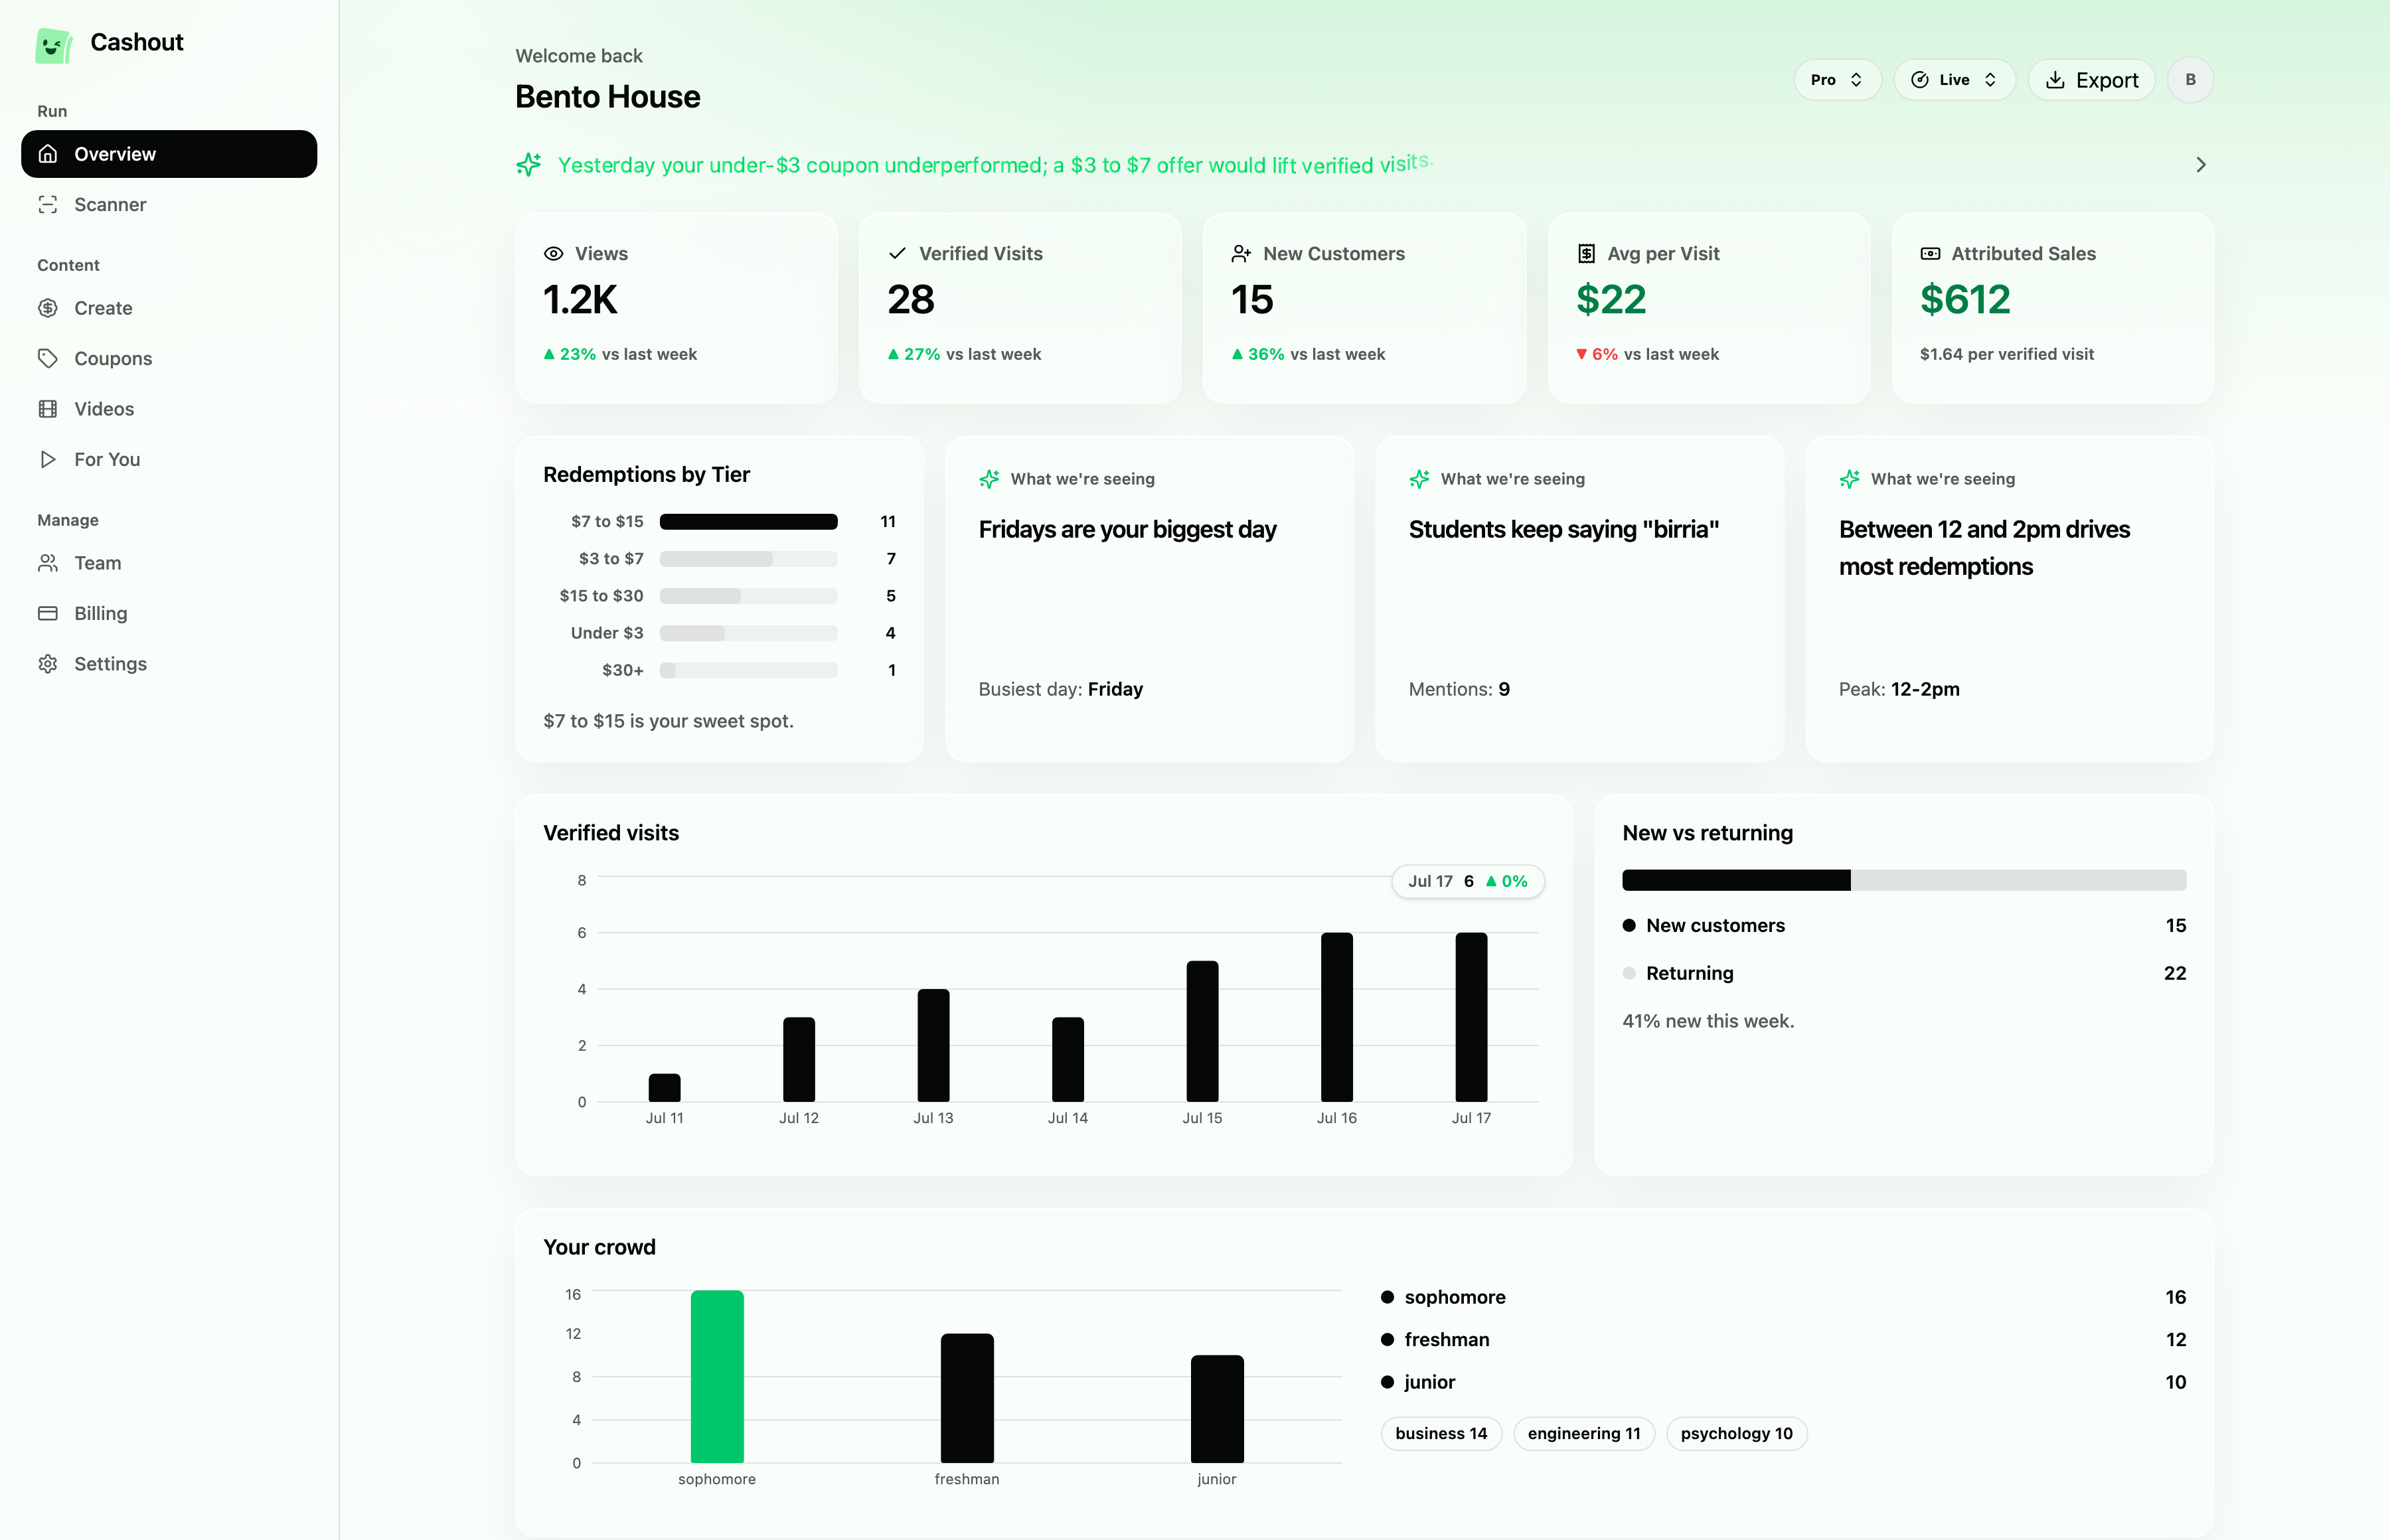Open the For You section
Image resolution: width=2390 pixels, height=1540 pixels.
(x=169, y=459)
